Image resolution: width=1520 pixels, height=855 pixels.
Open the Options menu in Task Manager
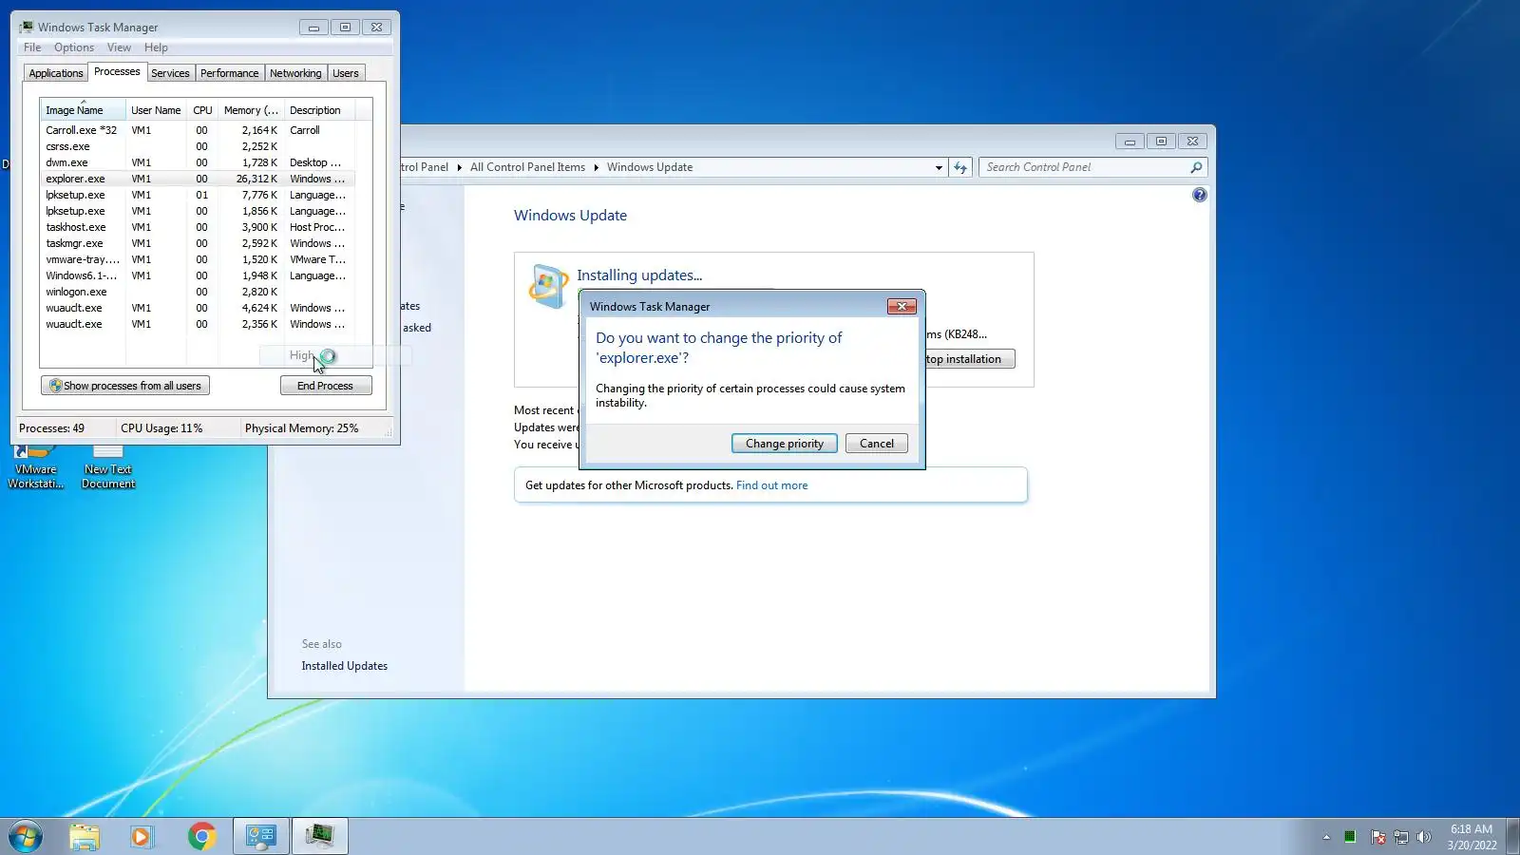coord(74,47)
